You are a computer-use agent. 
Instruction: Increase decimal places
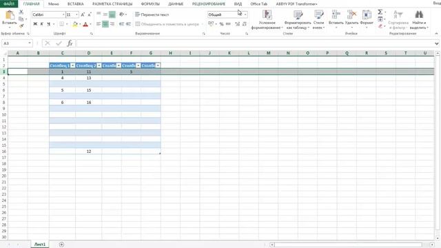[237, 24]
